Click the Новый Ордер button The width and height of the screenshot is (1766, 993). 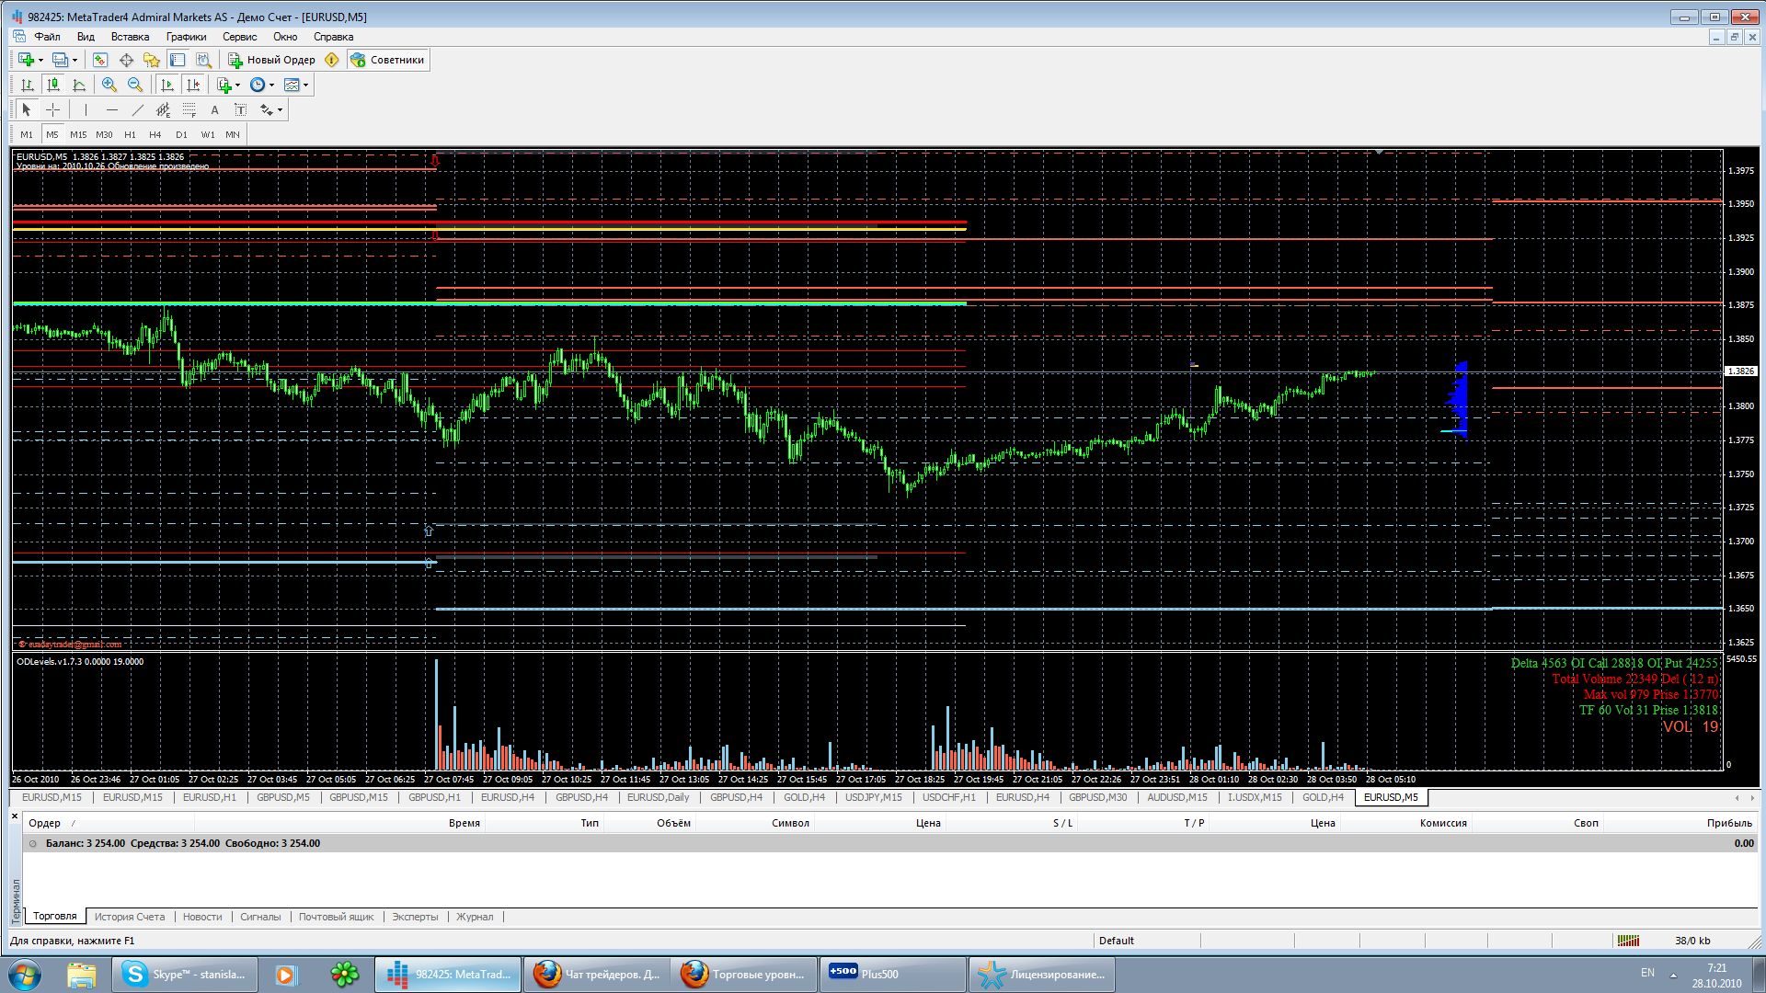[271, 60]
